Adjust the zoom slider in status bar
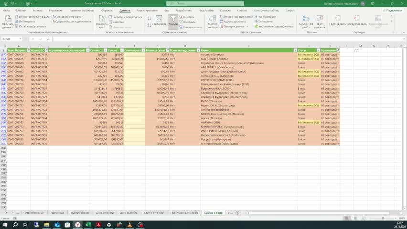407x229 pixels. [x=383, y=219]
